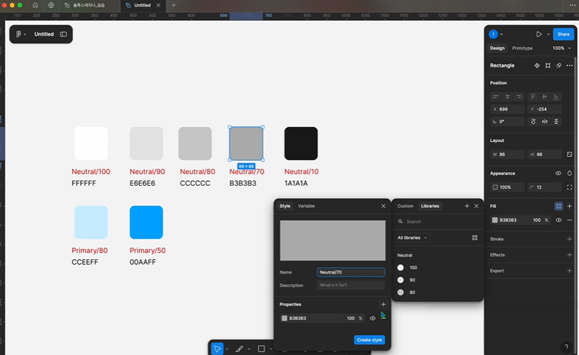Align top using the Position panel
Image resolution: width=579 pixels, height=355 pixels.
(x=533, y=97)
